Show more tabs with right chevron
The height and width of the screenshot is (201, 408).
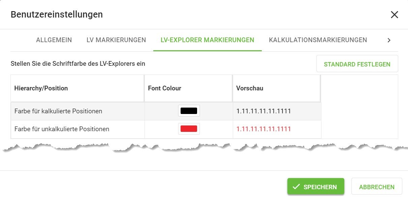389,40
